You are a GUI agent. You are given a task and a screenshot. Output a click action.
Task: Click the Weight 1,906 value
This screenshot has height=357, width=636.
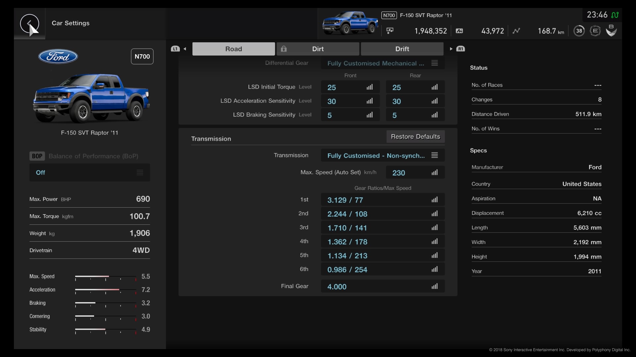tap(140, 233)
